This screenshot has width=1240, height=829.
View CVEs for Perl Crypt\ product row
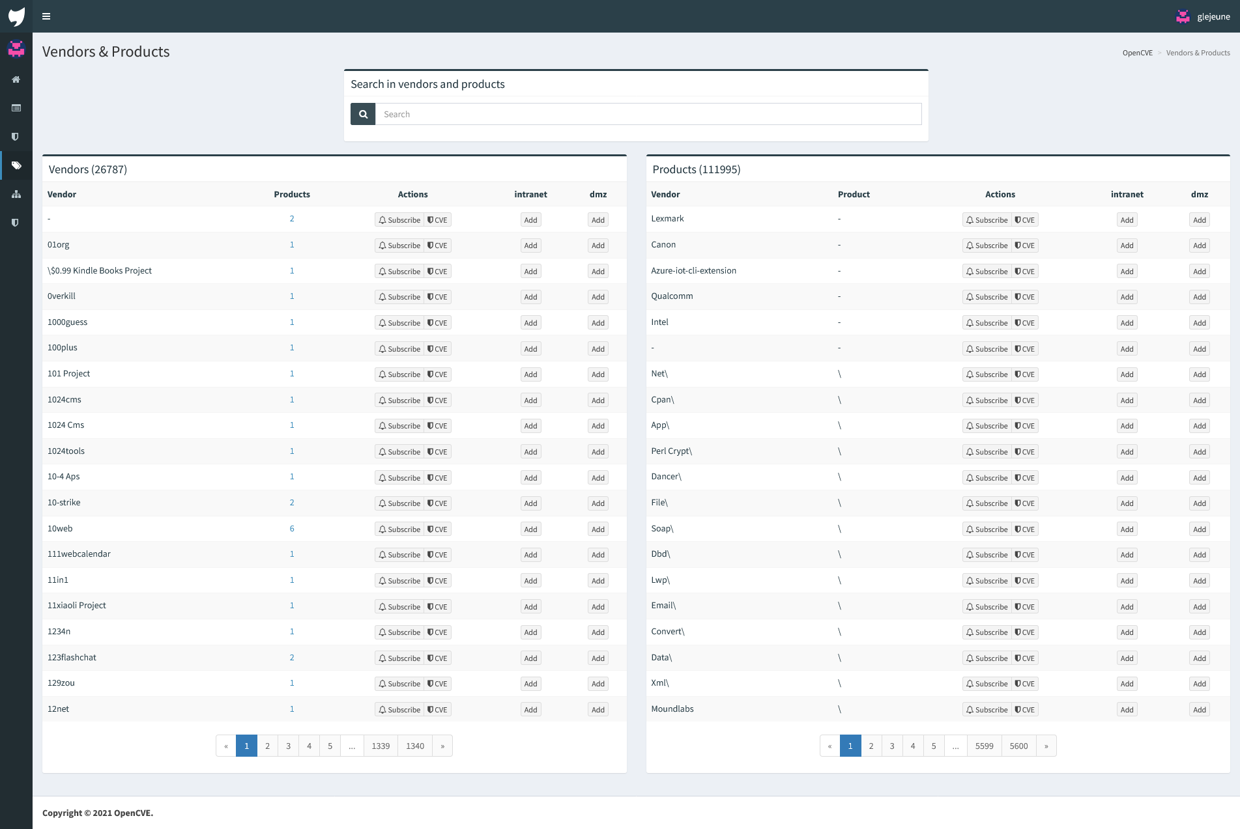1025,452
